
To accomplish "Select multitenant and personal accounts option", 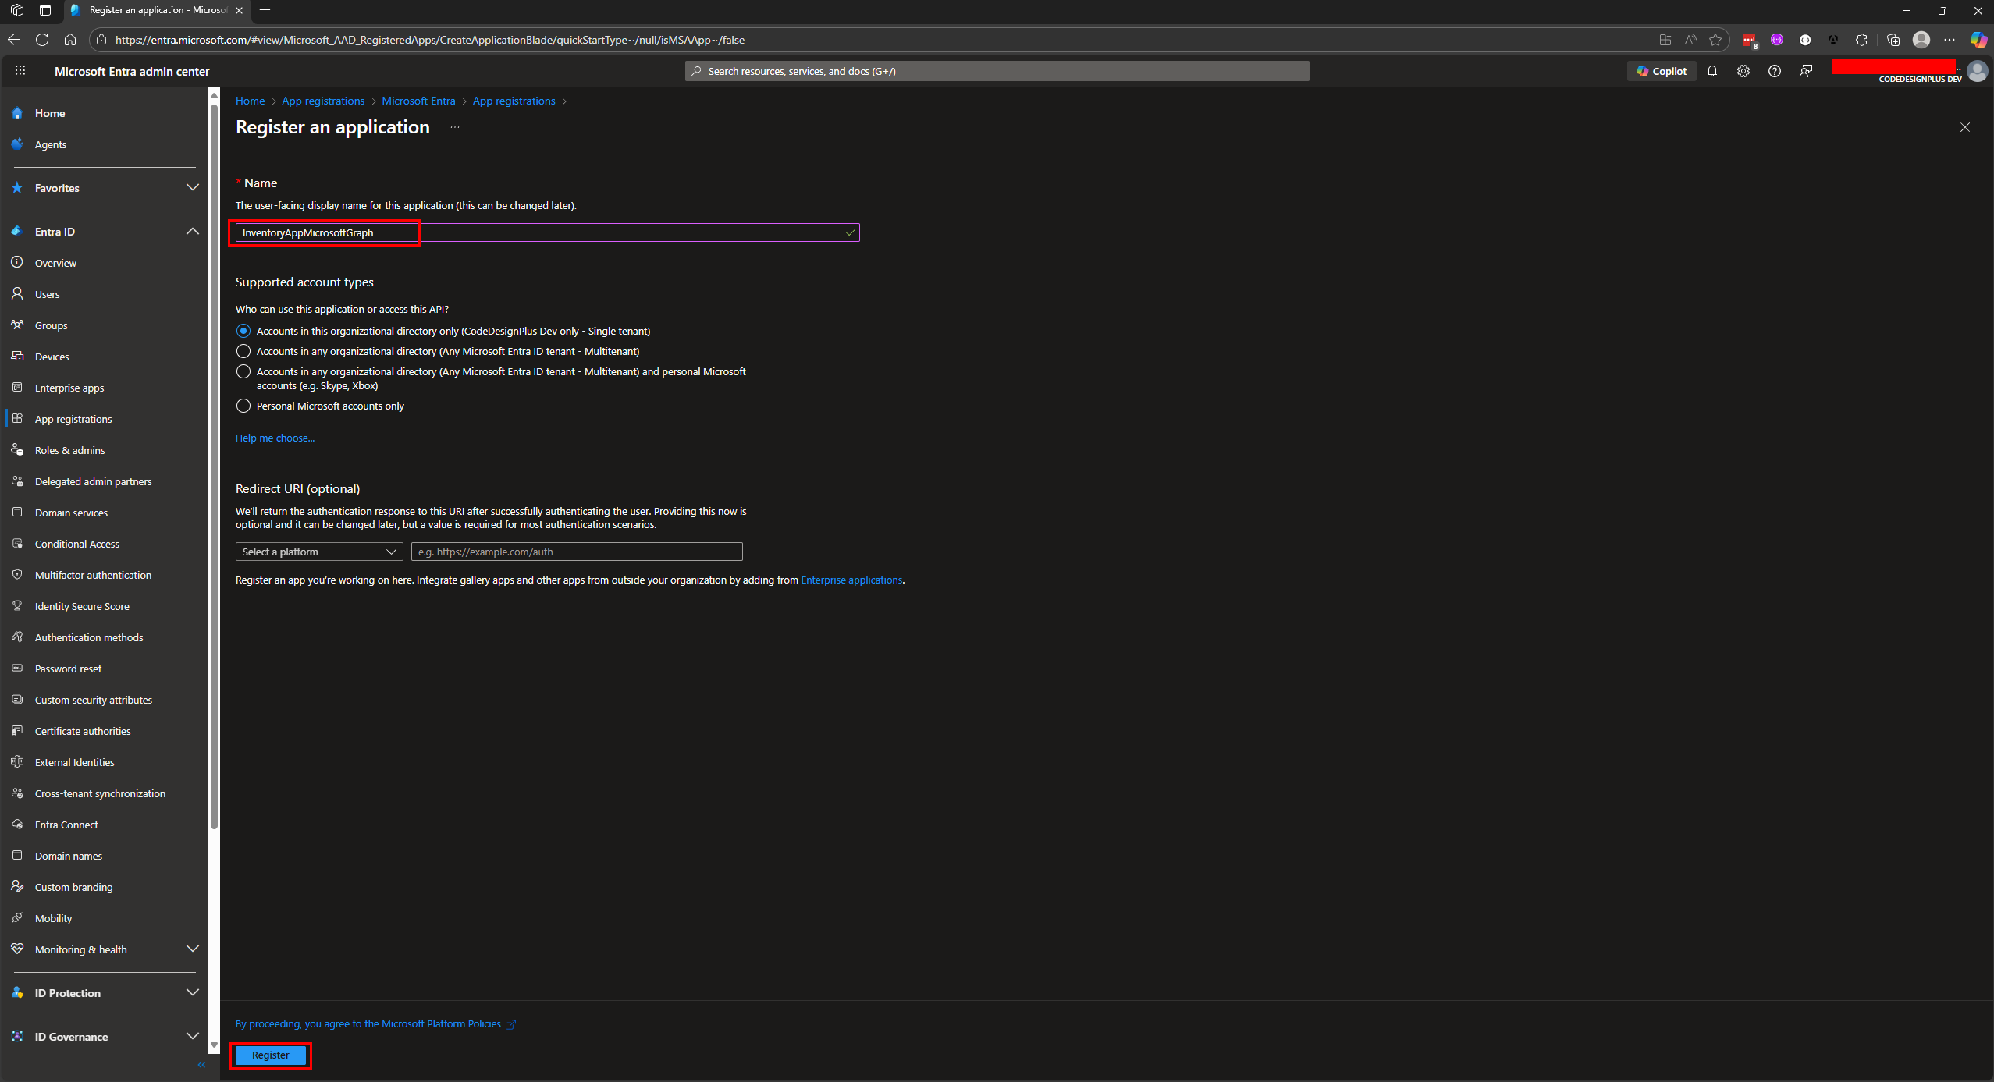I will point(243,371).
